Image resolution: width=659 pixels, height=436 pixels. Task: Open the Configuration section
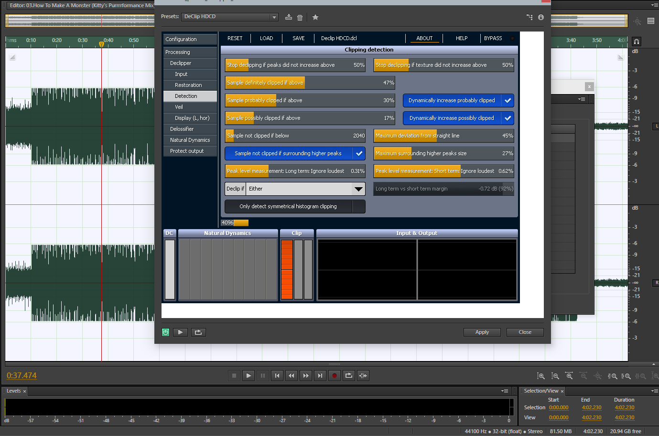tap(190, 39)
